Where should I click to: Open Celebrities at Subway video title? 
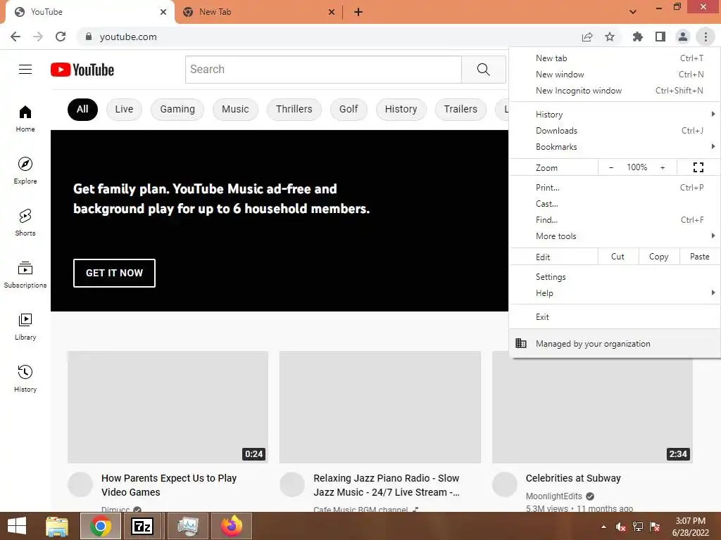[573, 478]
